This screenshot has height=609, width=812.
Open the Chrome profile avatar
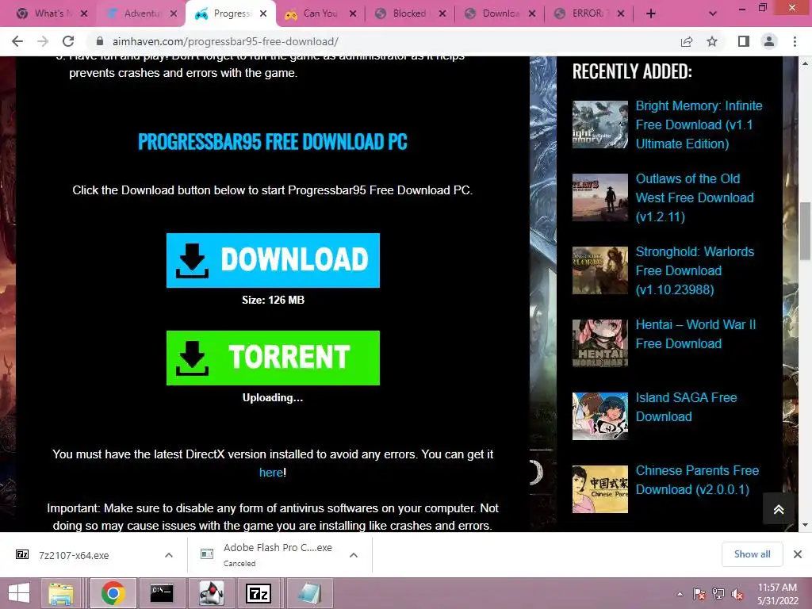[769, 41]
